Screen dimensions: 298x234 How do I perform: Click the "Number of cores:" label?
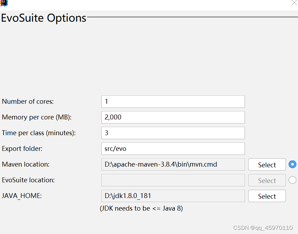(28, 102)
